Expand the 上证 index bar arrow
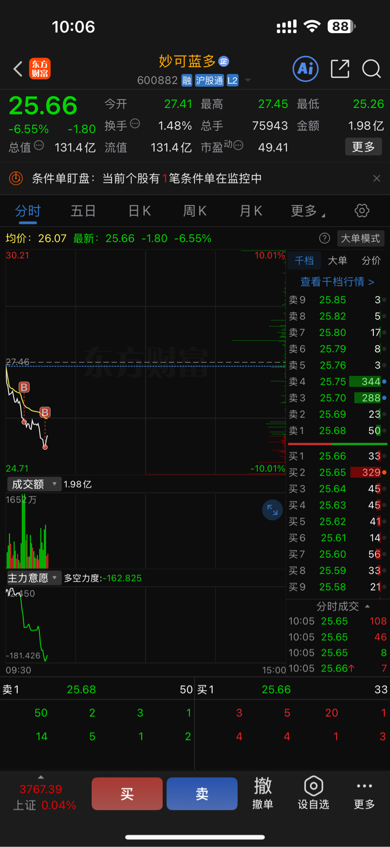The image size is (390, 847). [41, 777]
